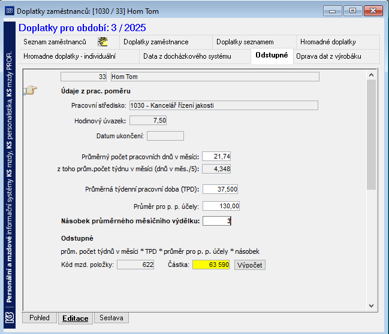Viewport: 389px width, 334px height.
Task: Click the KS logo at sidebar bottom
Action: [10, 318]
